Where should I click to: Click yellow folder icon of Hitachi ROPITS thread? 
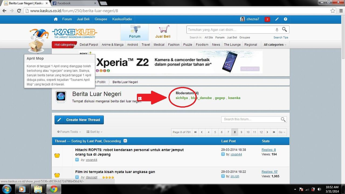(57, 155)
